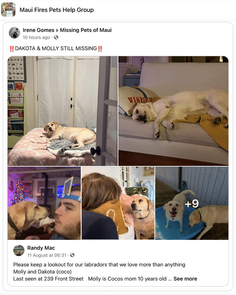Open Randy Mac's name link

(x=41, y=248)
